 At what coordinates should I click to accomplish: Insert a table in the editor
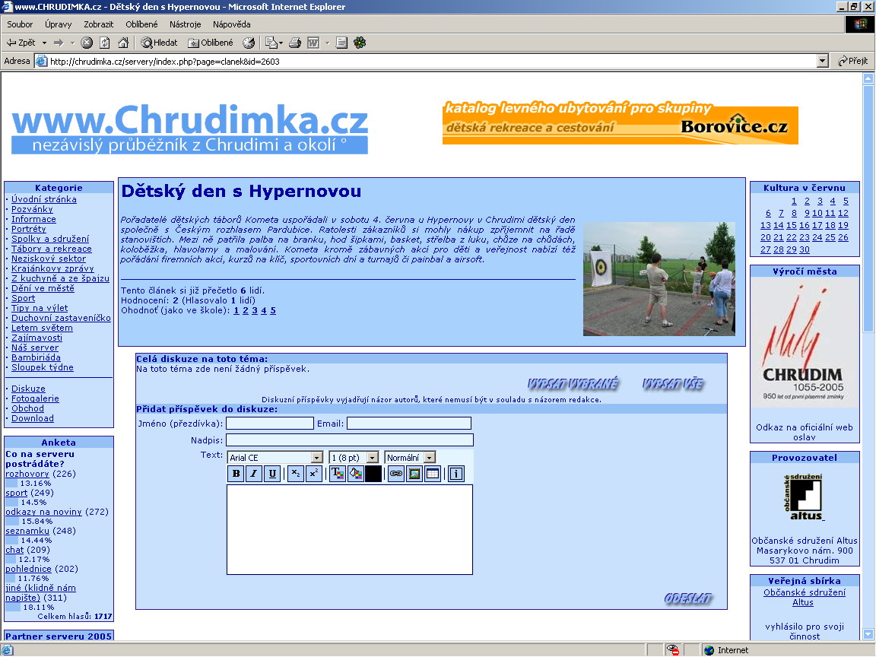(433, 474)
